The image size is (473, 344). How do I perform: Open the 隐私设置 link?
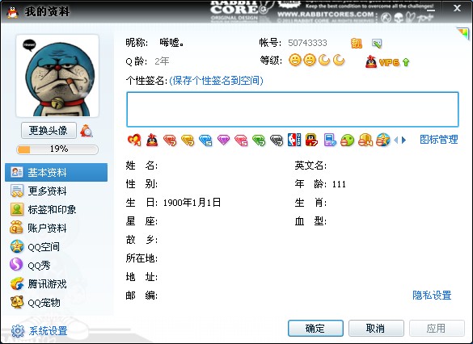[432, 296]
